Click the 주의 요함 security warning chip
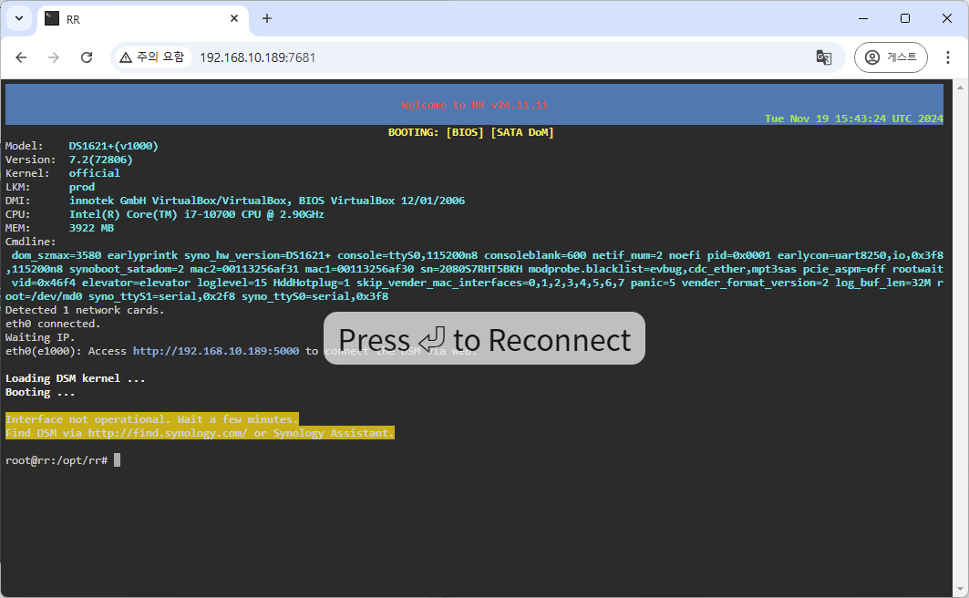 (x=152, y=57)
